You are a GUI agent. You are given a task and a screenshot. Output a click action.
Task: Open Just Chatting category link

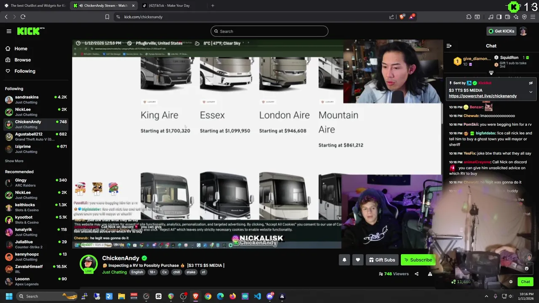click(114, 272)
